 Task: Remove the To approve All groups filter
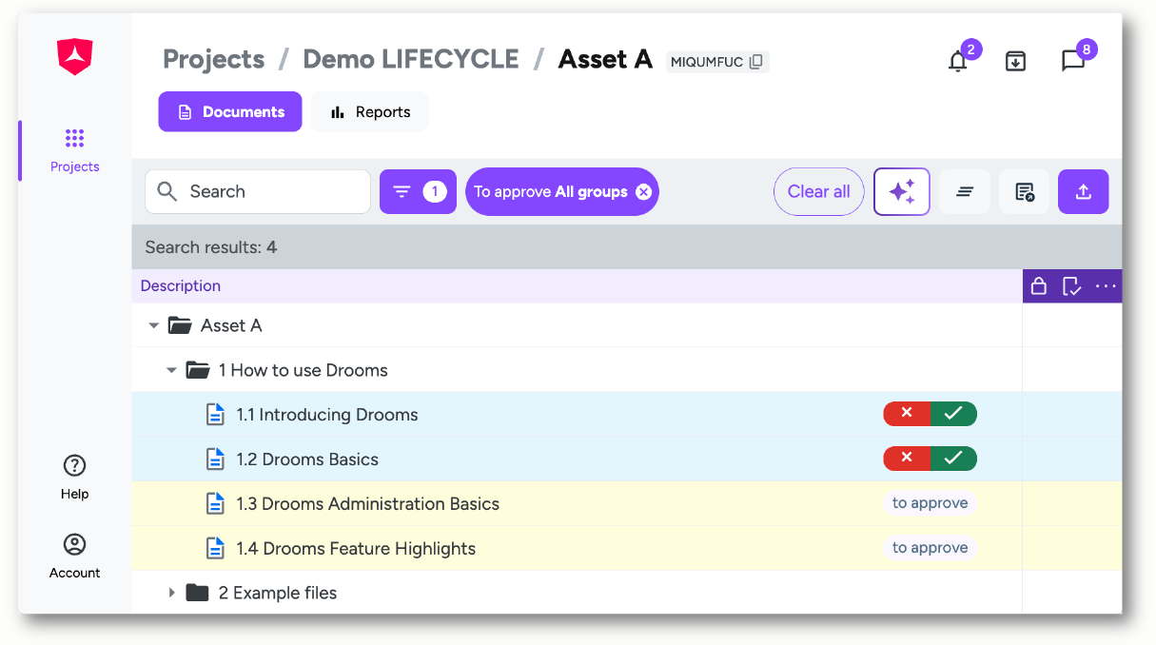click(644, 192)
